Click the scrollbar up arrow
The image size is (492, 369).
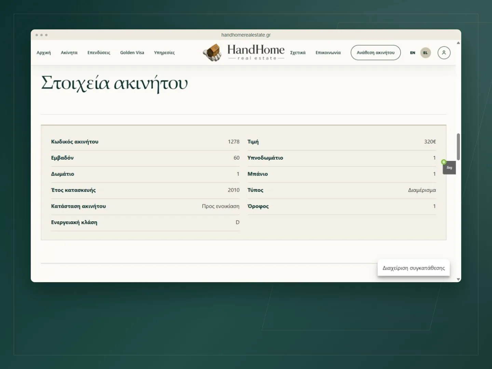coord(458,43)
